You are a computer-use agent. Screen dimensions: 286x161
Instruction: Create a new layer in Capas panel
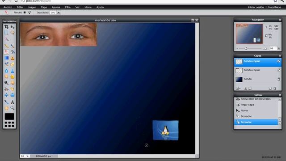point(270,89)
